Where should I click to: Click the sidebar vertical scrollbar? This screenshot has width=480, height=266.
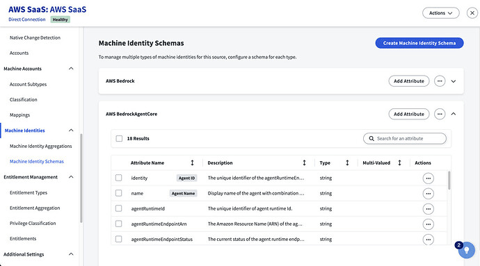coord(81,178)
